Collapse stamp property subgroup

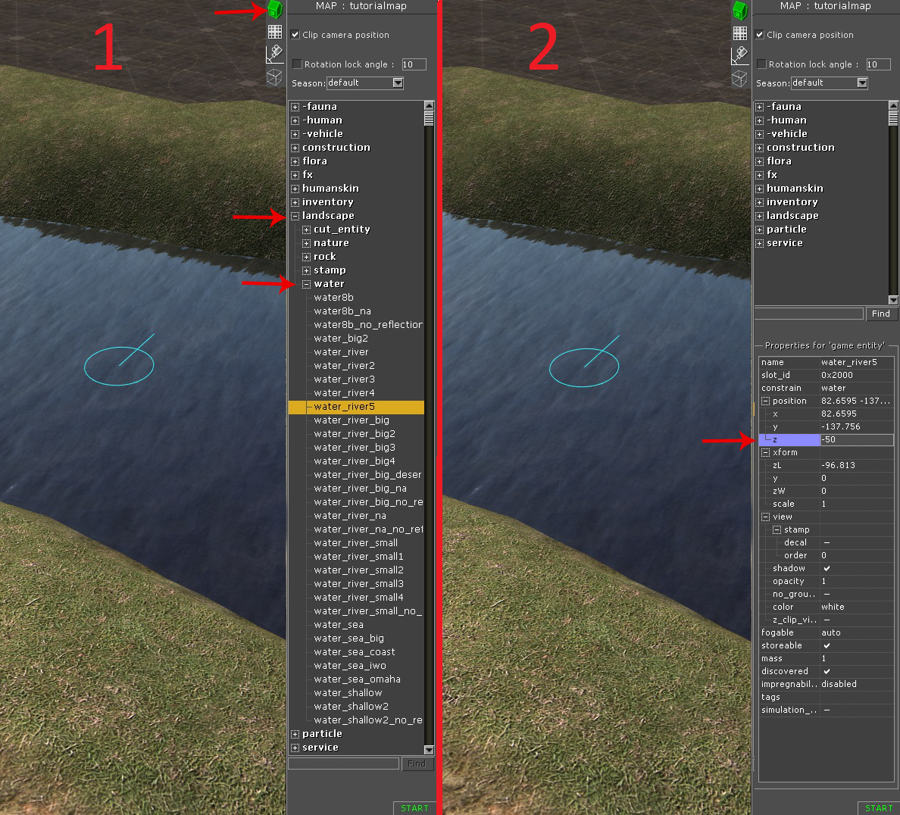(x=777, y=529)
